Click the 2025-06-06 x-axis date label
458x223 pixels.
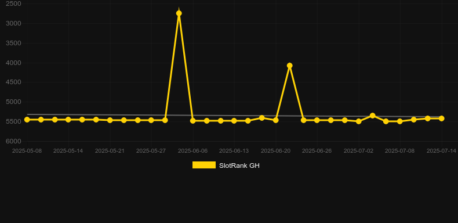(193, 151)
